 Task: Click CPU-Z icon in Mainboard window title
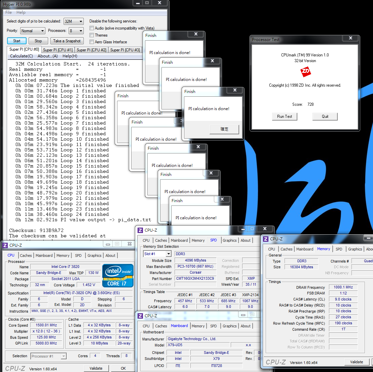(140, 316)
